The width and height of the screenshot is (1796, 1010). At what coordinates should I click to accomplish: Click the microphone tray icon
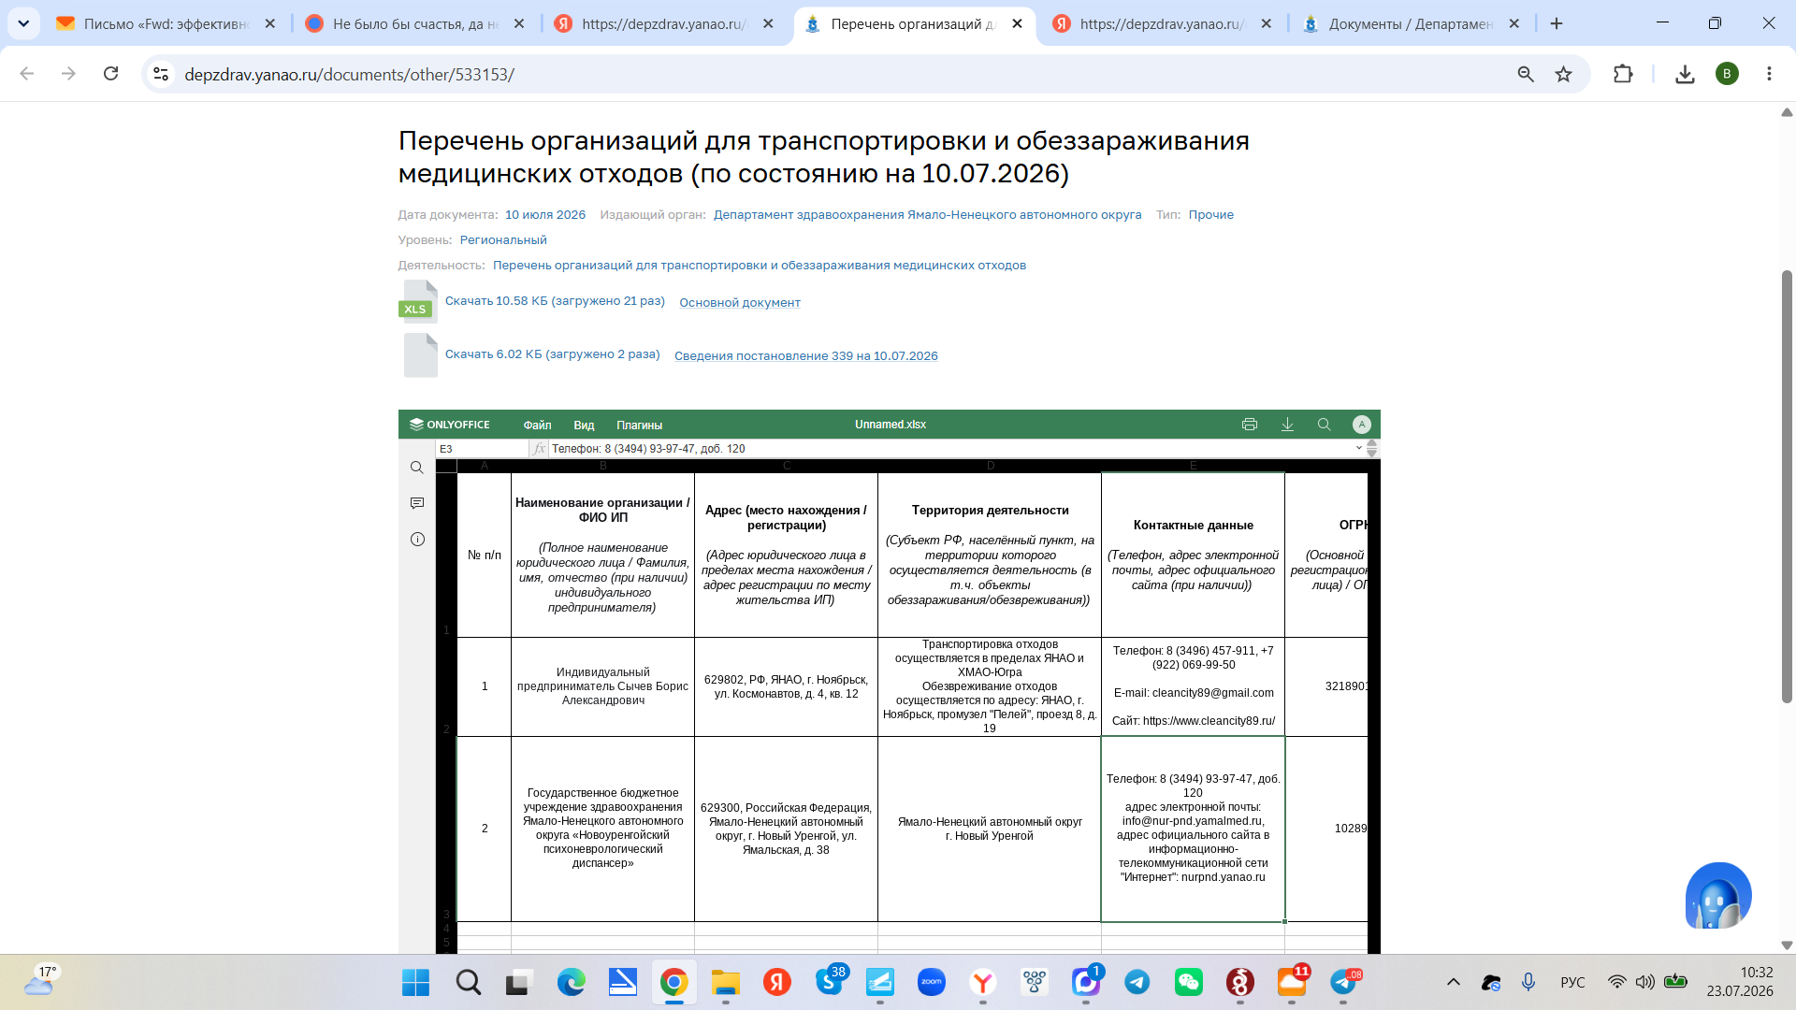click(x=1528, y=982)
